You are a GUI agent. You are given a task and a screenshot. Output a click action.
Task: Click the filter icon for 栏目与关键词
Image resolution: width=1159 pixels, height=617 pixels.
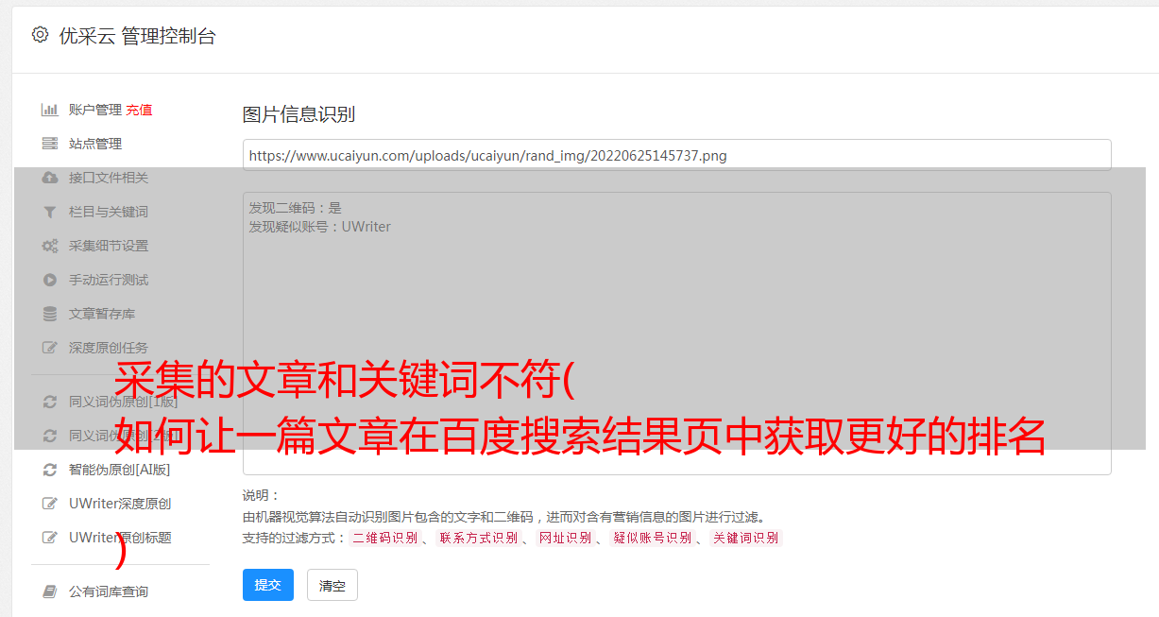tap(50, 212)
